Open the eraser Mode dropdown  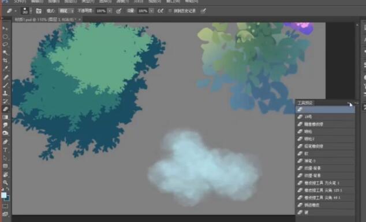click(66, 11)
